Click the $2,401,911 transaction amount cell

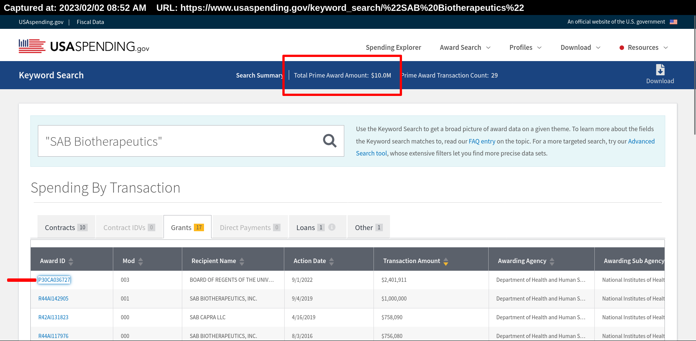tap(431, 280)
